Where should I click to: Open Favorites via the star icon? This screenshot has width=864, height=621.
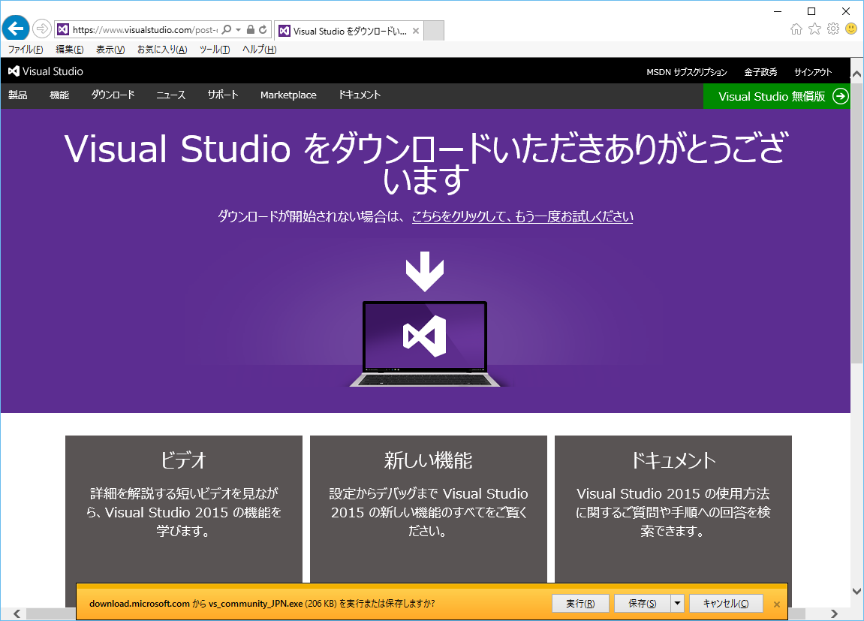pyautogui.click(x=814, y=29)
